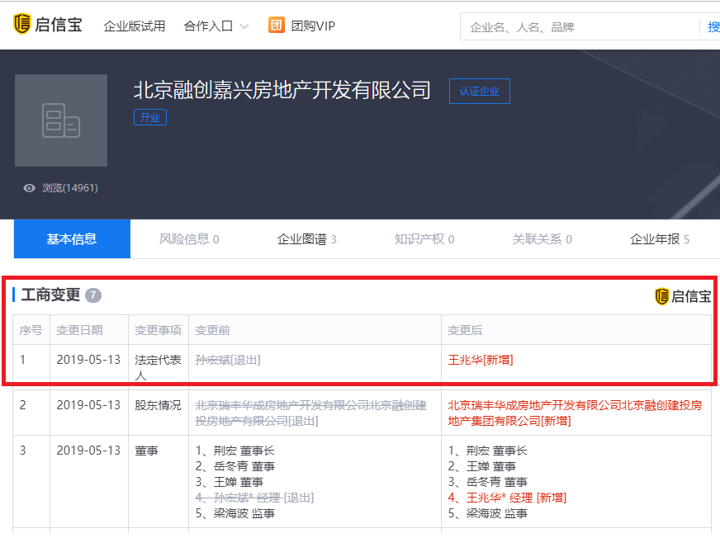Click the grey 7 count badge
720x538 pixels.
tap(93, 295)
